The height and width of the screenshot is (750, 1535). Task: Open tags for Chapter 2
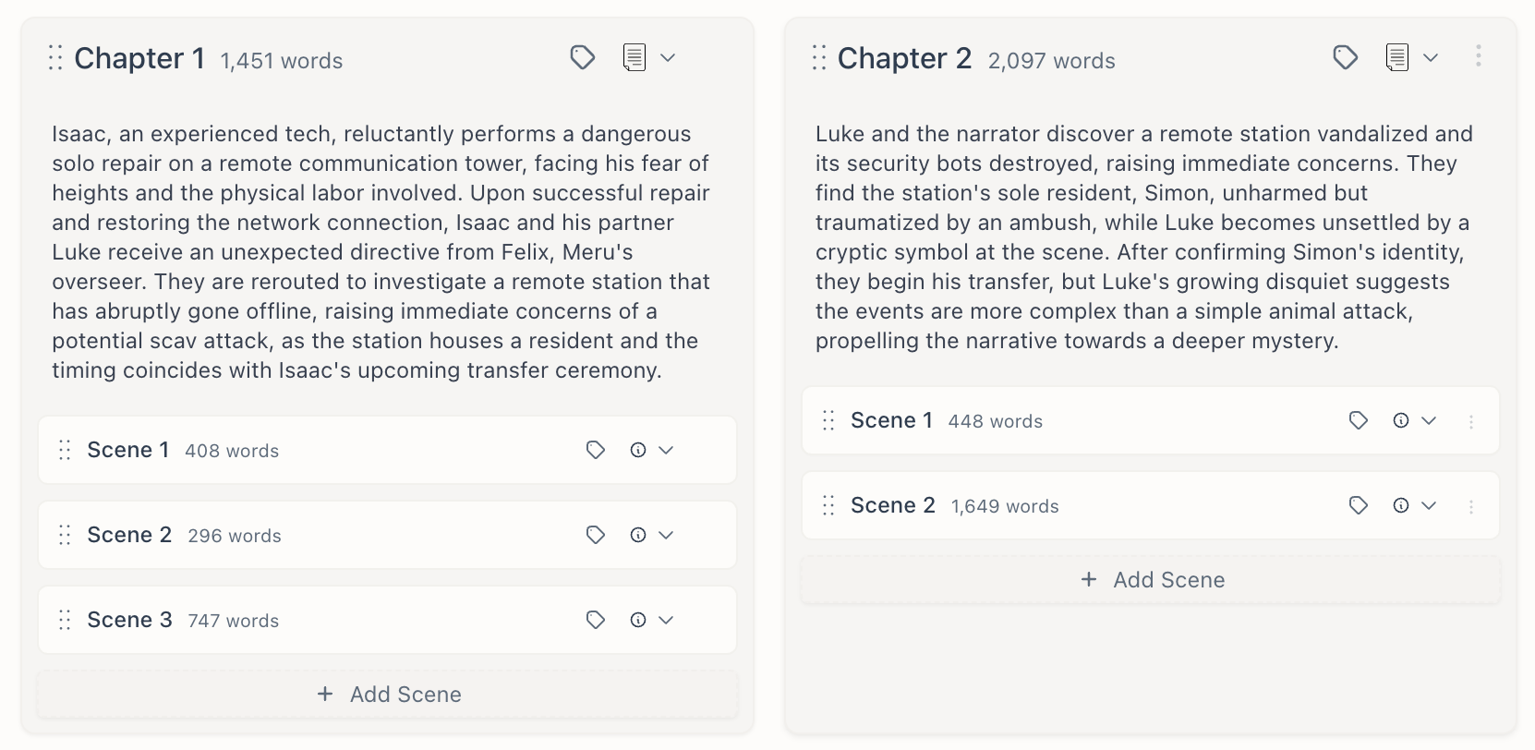(1346, 57)
